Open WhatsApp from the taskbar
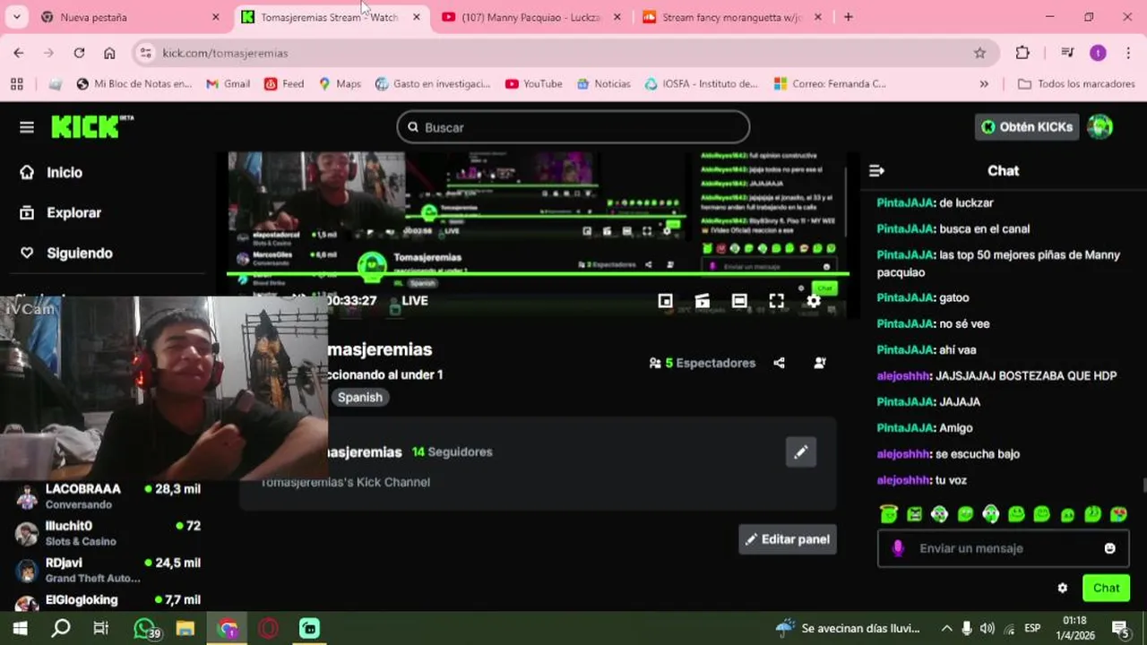The width and height of the screenshot is (1147, 645). [x=145, y=628]
